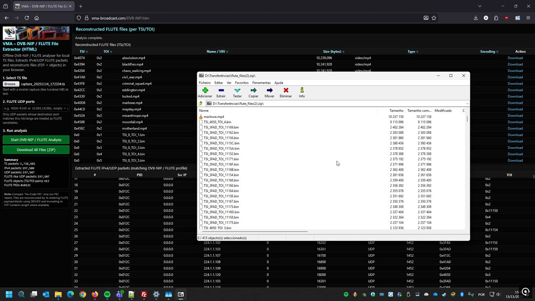Click Download All Files (ZIP) button
535x301 pixels.
pos(36,150)
